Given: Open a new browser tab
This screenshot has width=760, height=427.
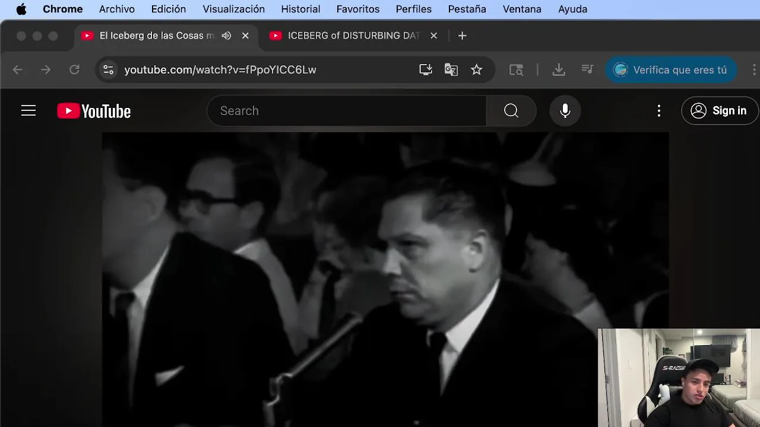Looking at the screenshot, I should pyautogui.click(x=462, y=36).
